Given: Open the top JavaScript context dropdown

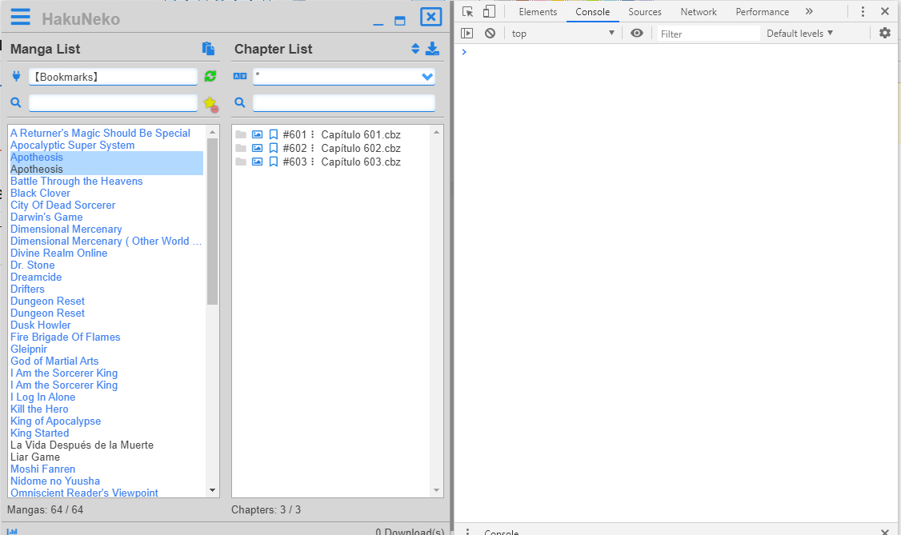Looking at the screenshot, I should click(563, 34).
